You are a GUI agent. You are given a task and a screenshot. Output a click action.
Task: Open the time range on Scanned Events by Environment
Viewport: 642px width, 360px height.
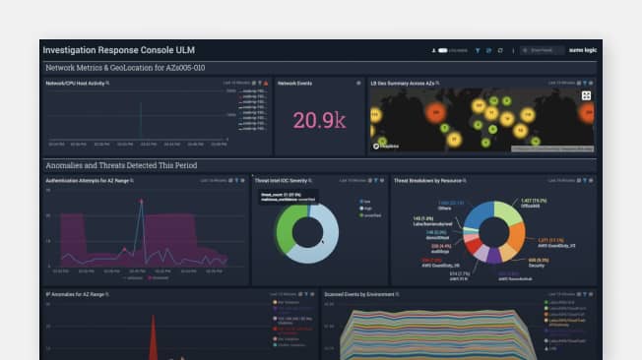pos(561,294)
